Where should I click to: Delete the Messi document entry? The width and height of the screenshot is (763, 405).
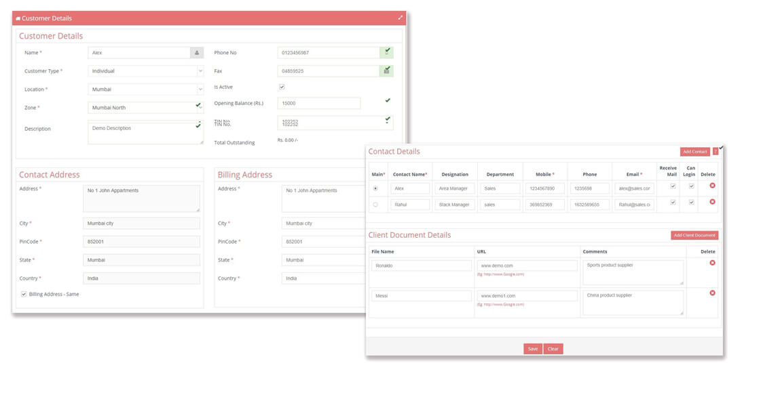click(711, 293)
